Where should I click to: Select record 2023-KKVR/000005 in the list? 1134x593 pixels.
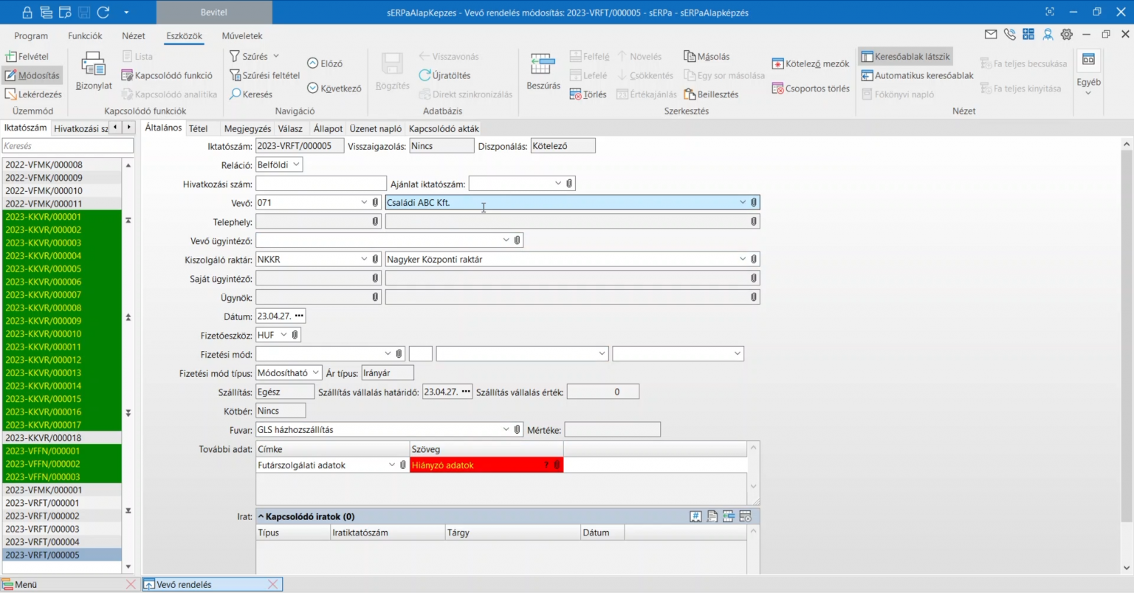[44, 268]
